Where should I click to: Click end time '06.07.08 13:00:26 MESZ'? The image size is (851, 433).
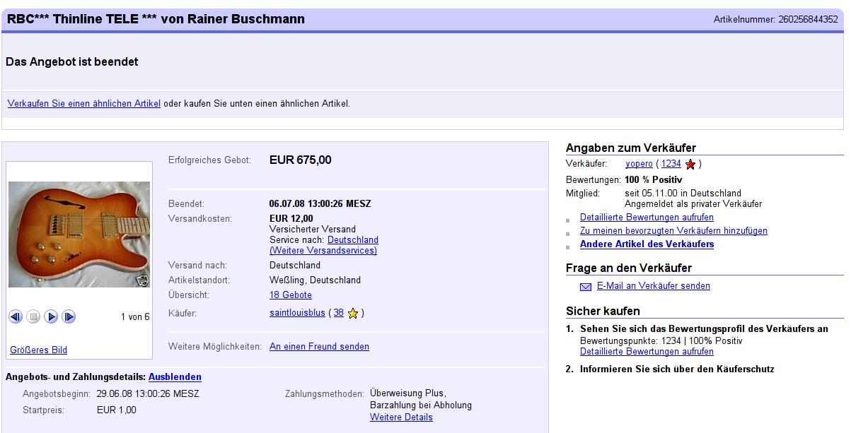320,204
